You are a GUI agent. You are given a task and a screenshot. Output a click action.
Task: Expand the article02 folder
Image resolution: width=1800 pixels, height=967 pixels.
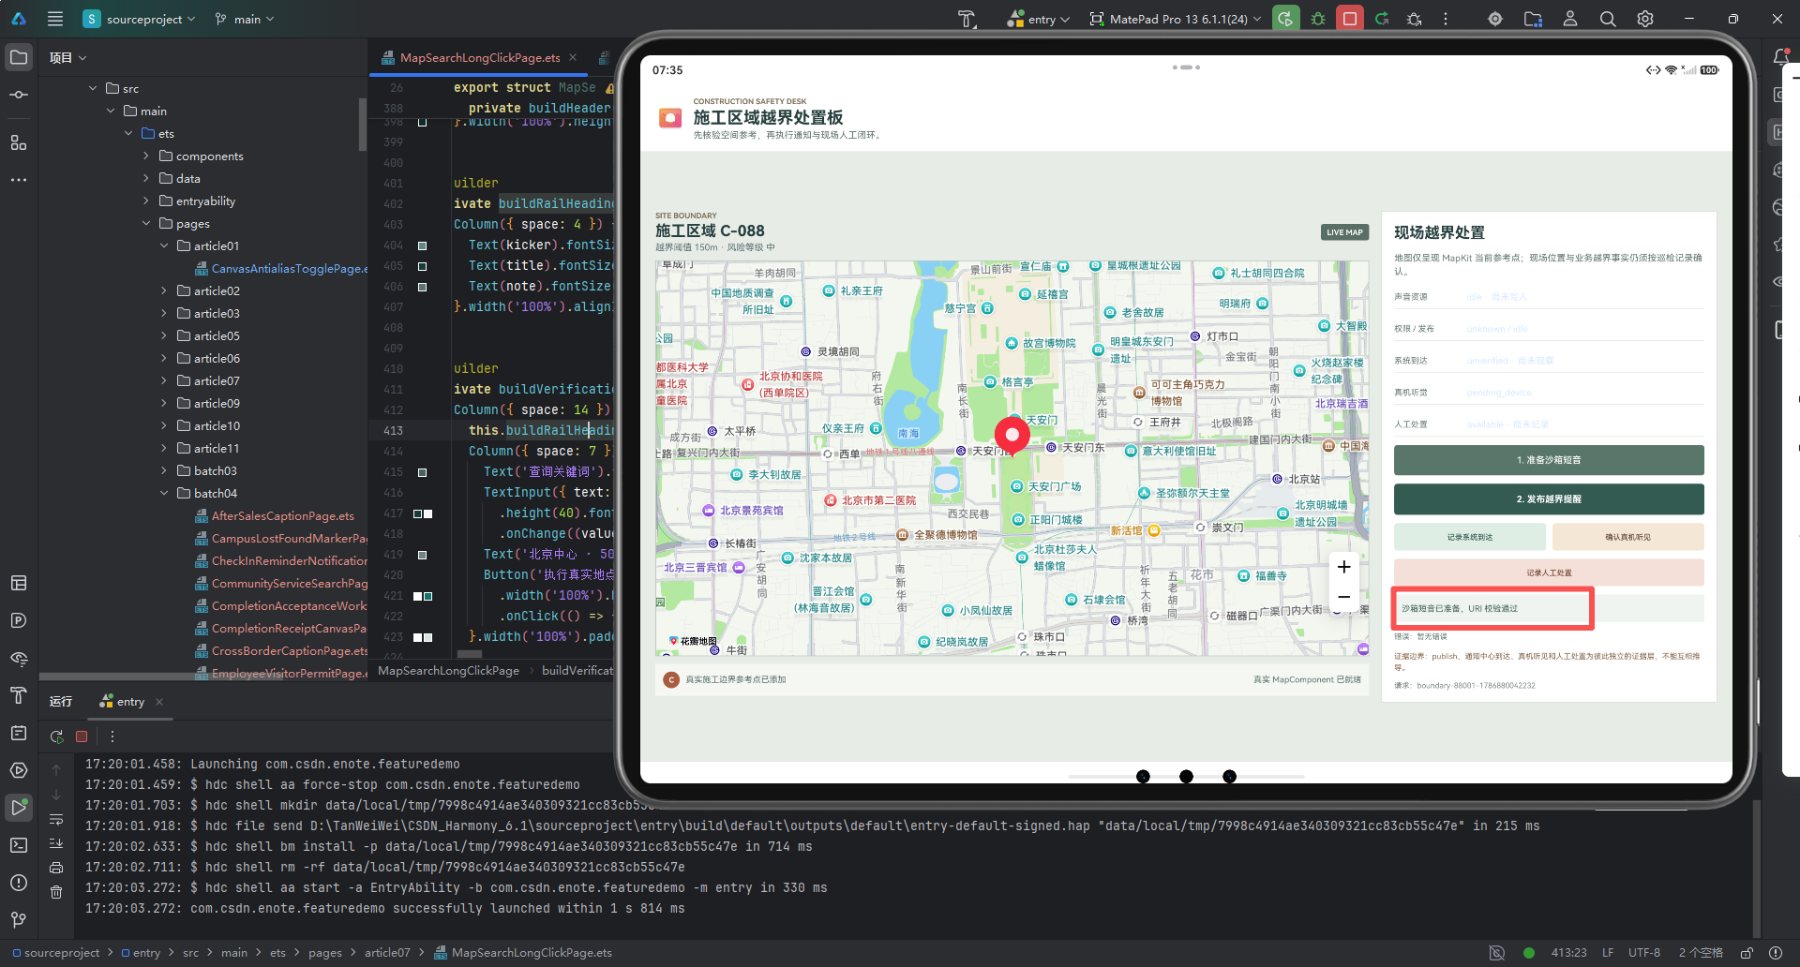pyautogui.click(x=164, y=290)
